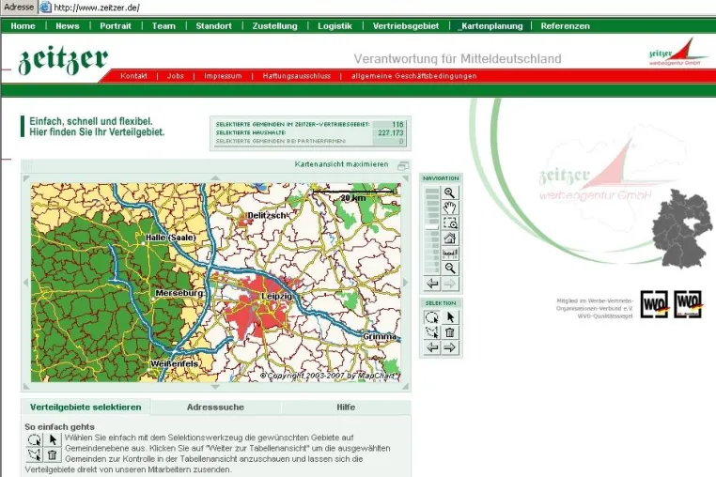Screen dimensions: 716x477
Task: Pan map east with right arrow
Action: (x=405, y=283)
